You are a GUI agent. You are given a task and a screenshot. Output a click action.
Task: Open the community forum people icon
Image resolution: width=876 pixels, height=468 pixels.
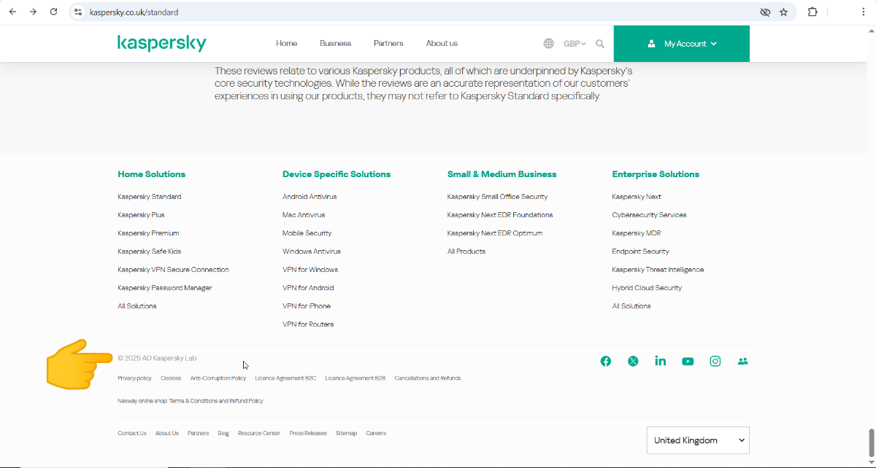click(743, 361)
